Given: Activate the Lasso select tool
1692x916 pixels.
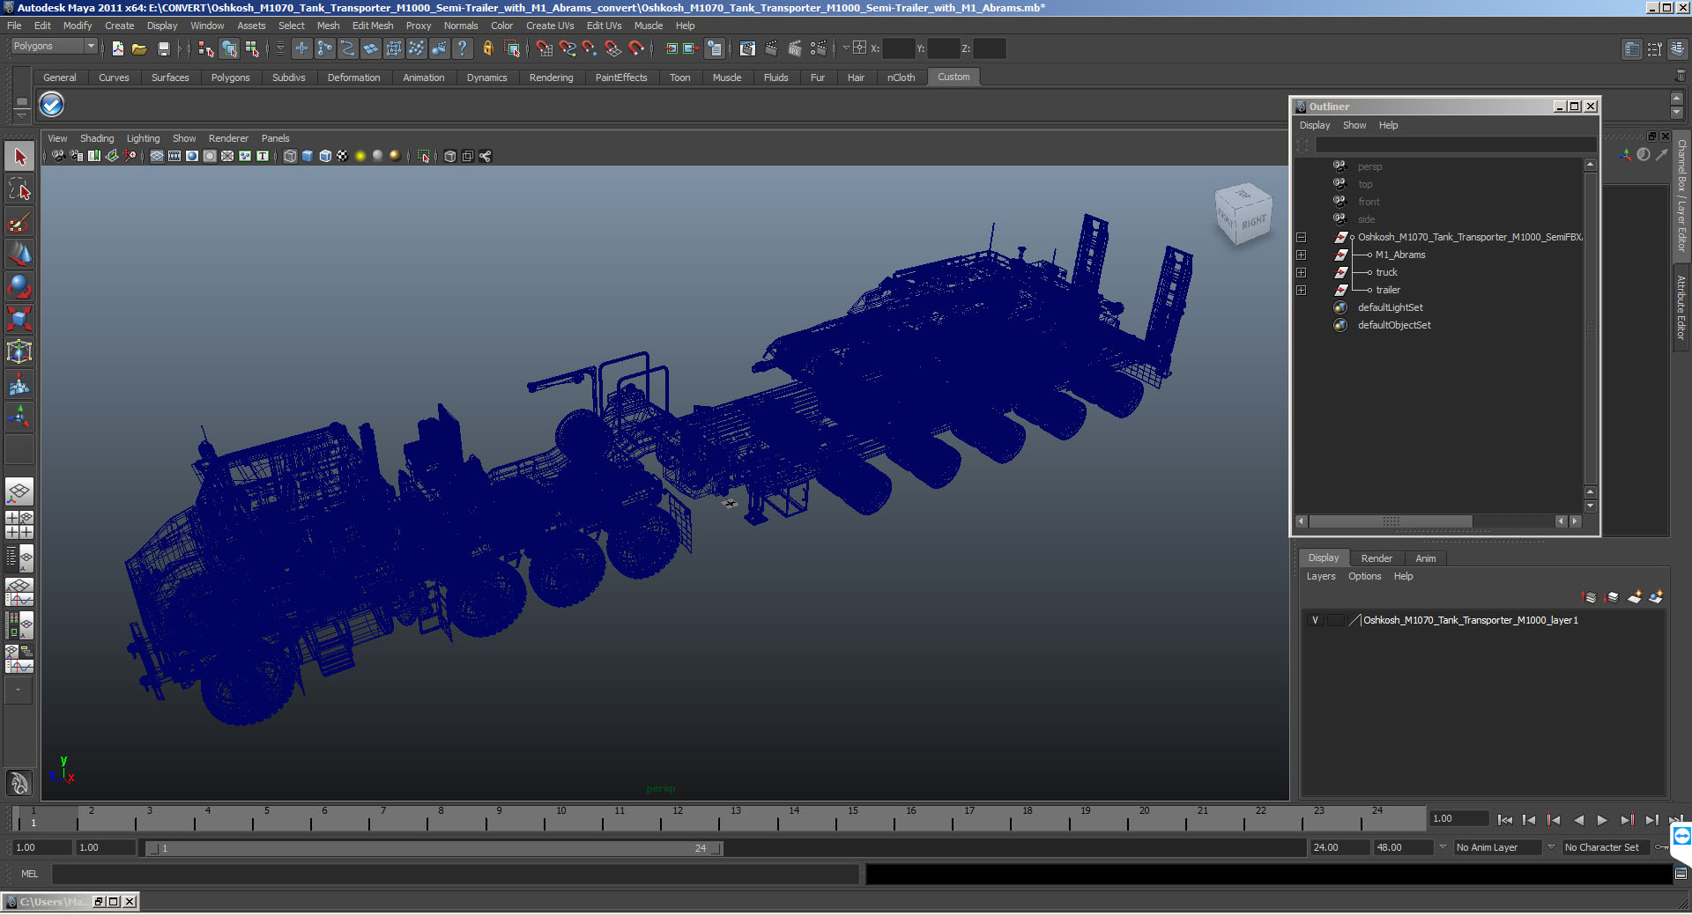Looking at the screenshot, I should (19, 188).
